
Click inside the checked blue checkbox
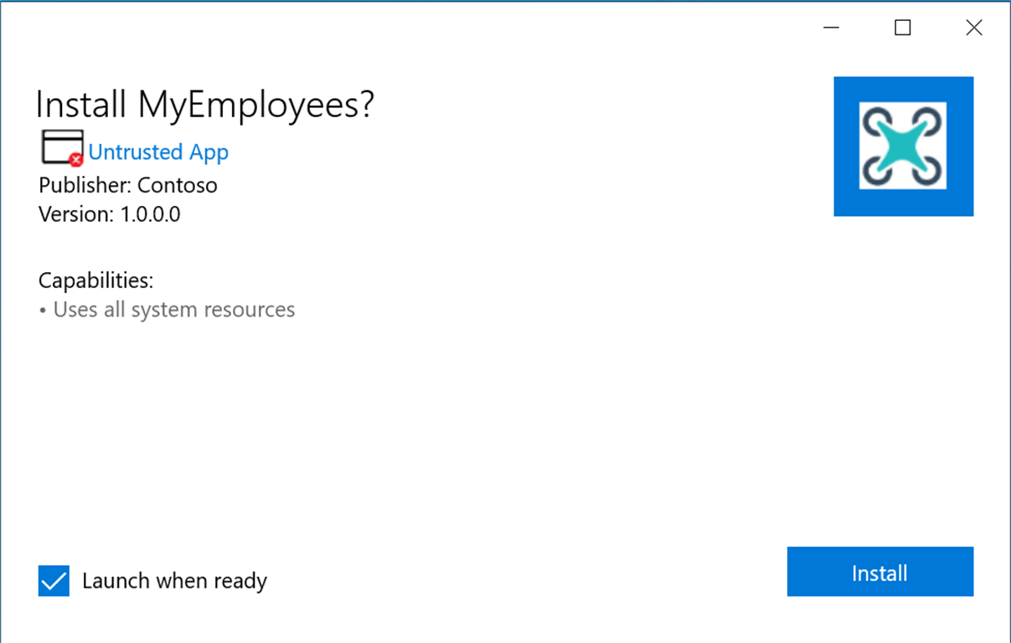pyautogui.click(x=53, y=581)
